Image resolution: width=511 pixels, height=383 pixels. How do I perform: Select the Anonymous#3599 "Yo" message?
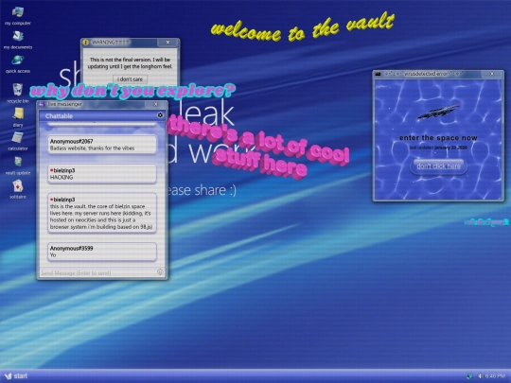(102, 252)
